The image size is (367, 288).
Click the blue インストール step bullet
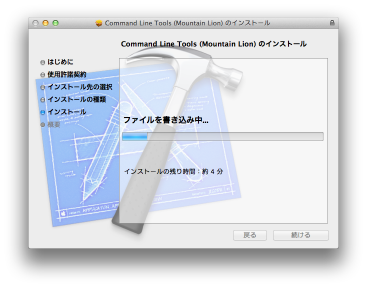[42, 112]
